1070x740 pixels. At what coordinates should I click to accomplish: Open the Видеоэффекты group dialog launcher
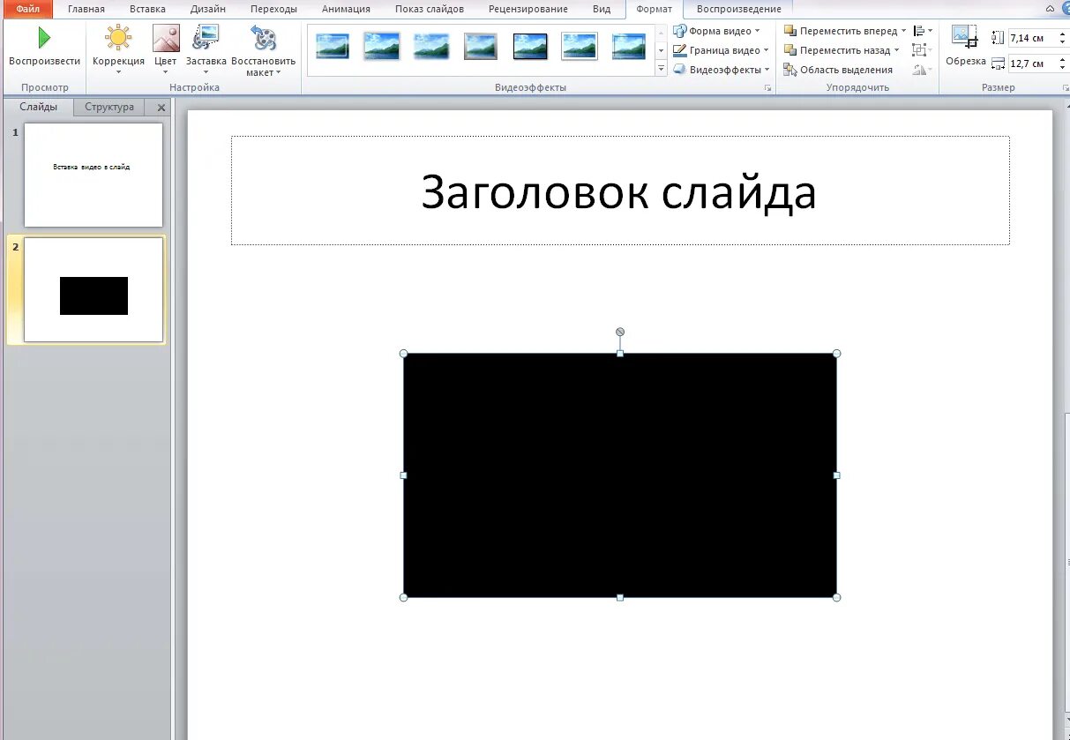pos(767,88)
